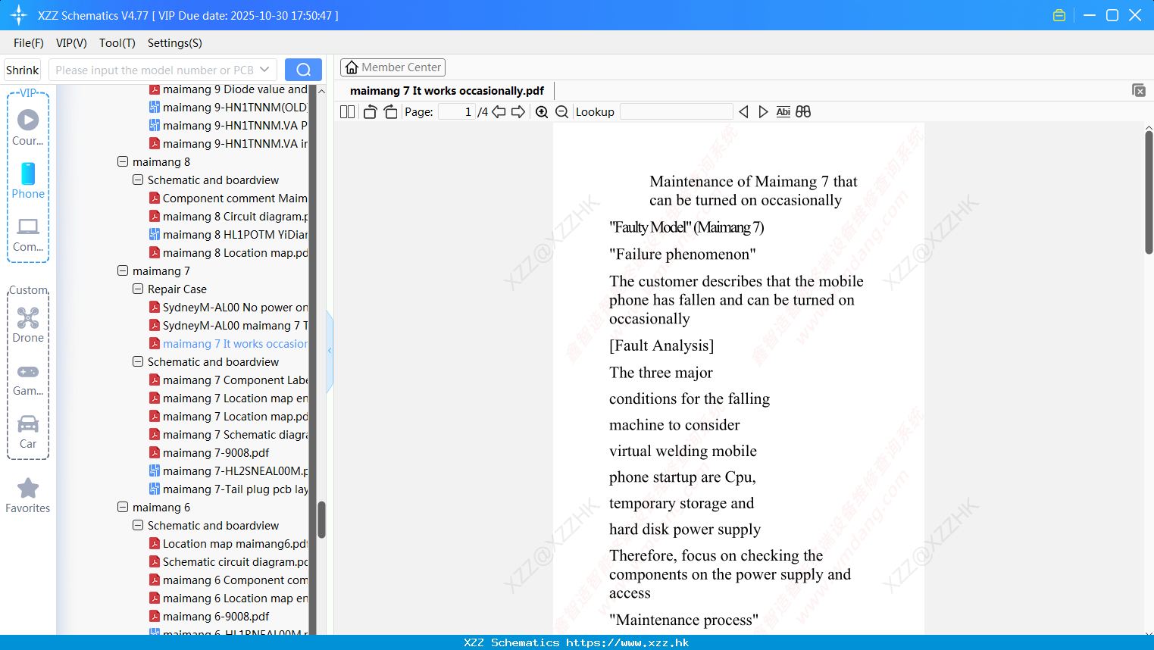Screen dimensions: 1154x650
Task: Open maimang 9 Diode value file
Action: 229,89
